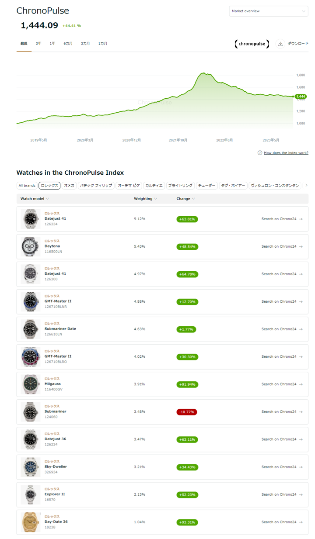Click the Milgauss watch thumbnail

(31, 384)
